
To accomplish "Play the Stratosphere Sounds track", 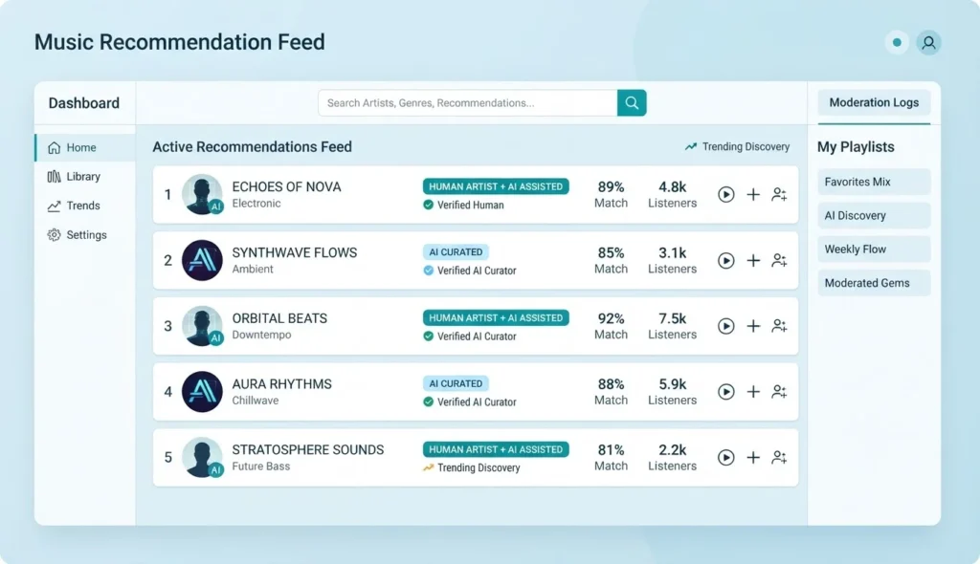I will click(725, 457).
